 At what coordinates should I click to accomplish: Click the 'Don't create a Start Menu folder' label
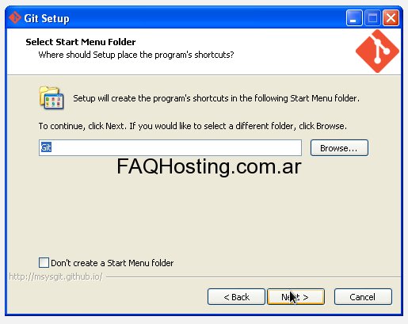tap(112, 263)
